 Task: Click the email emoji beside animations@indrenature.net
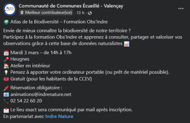[6, 95]
